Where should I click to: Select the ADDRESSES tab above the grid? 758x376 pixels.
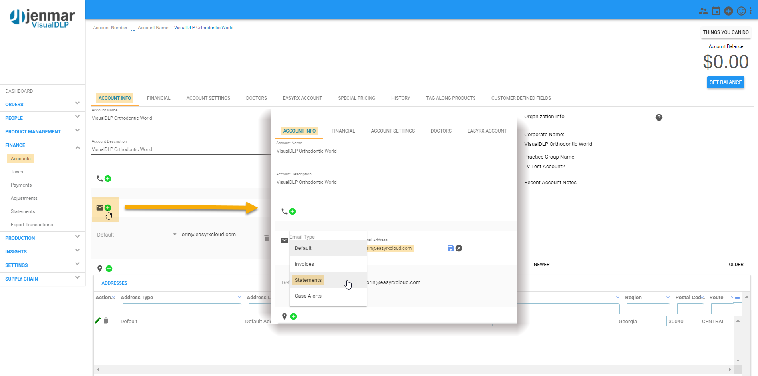click(114, 283)
